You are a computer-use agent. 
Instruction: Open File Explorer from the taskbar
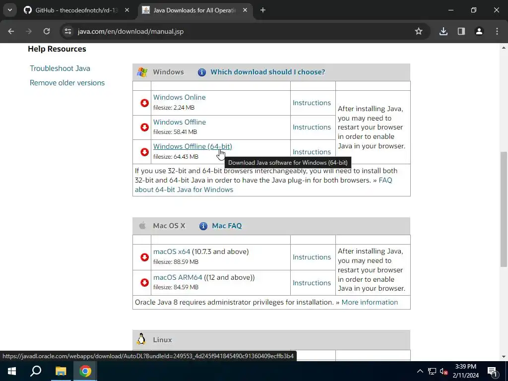(x=61, y=371)
